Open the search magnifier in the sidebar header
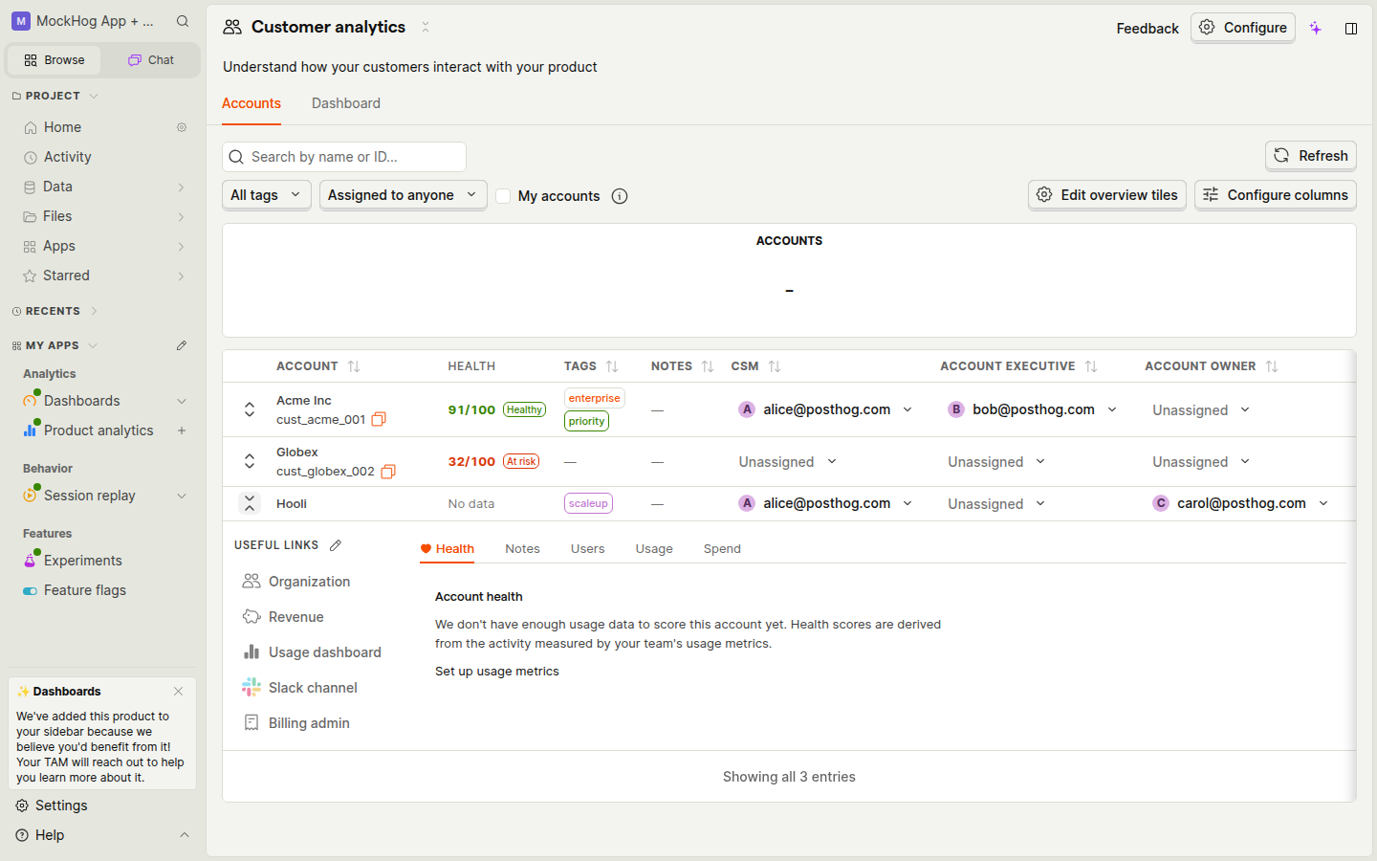Screen dimensions: 1377x861 pos(183,21)
